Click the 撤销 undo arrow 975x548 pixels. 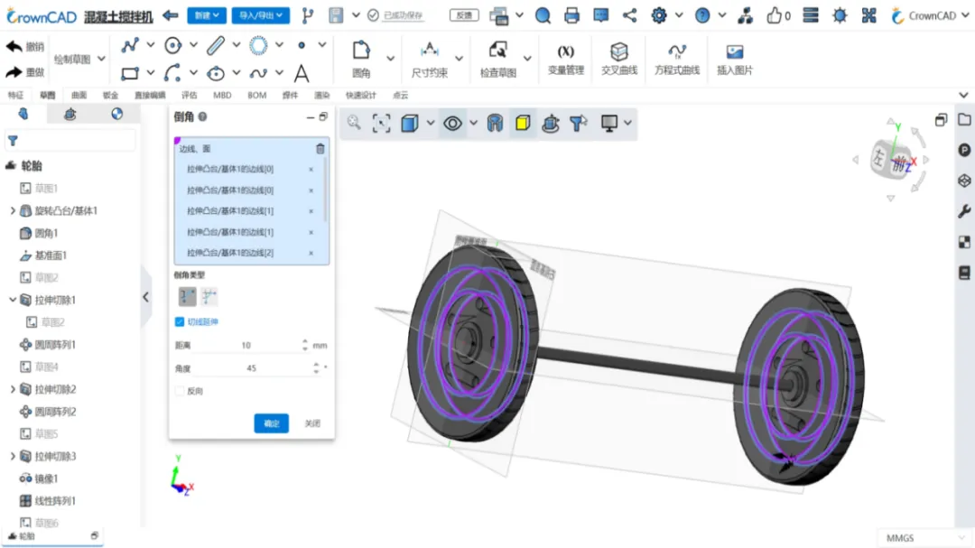pos(14,47)
